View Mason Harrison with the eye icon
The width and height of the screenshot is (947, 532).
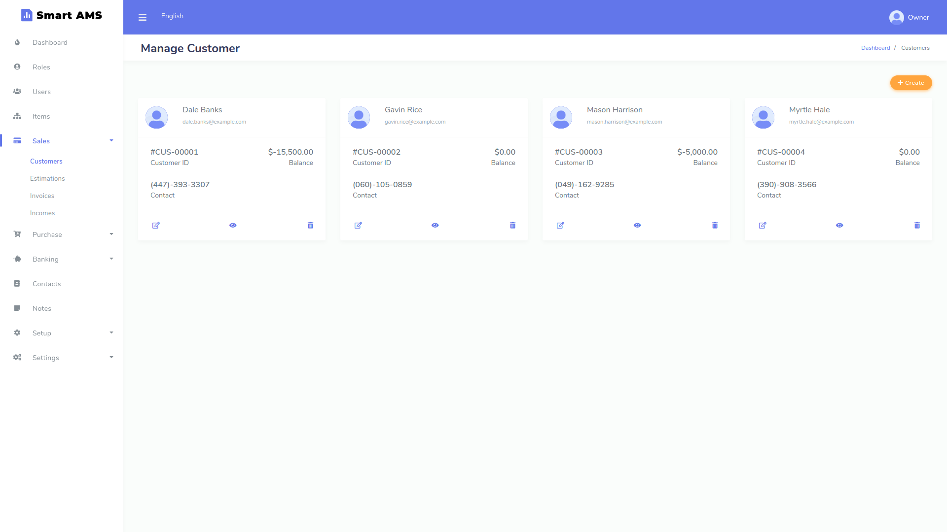637,225
